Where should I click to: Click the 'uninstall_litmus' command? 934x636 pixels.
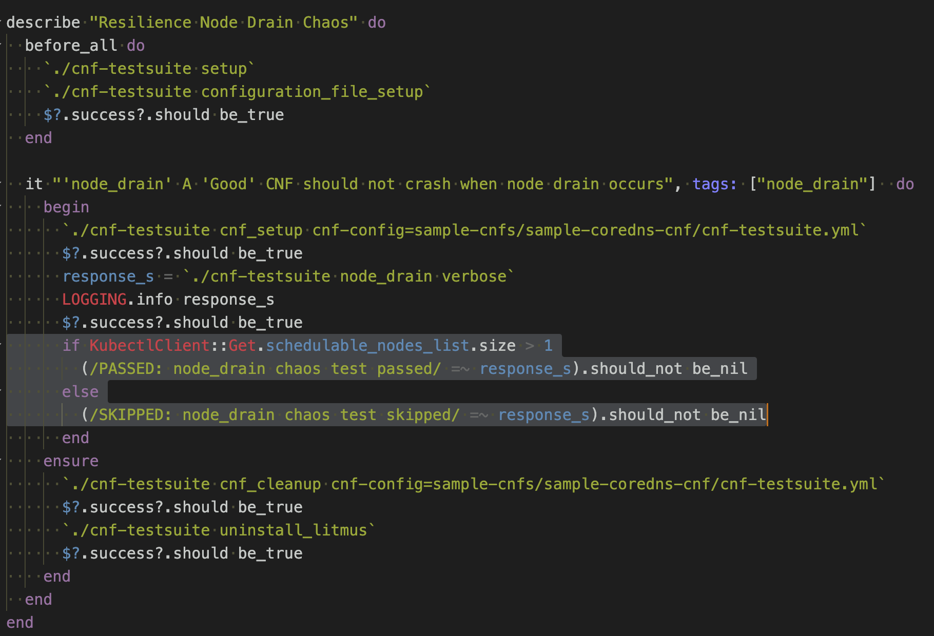pos(294,530)
